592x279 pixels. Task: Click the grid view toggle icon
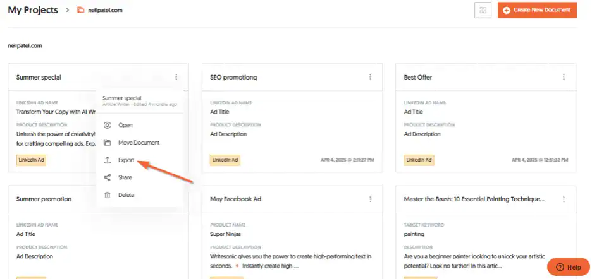click(x=483, y=10)
